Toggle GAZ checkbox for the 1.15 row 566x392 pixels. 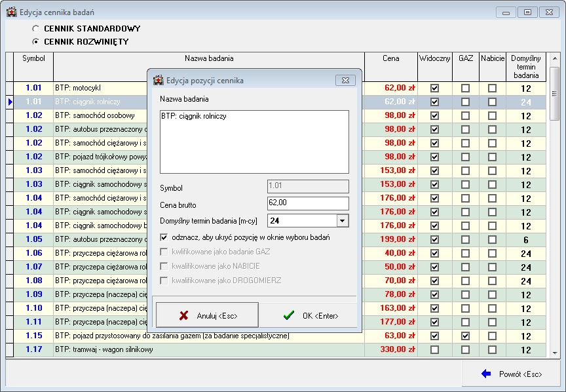click(465, 336)
